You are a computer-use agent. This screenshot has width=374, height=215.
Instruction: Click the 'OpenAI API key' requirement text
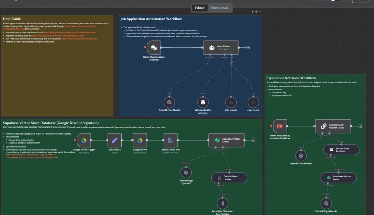pyautogui.click(x=279, y=92)
